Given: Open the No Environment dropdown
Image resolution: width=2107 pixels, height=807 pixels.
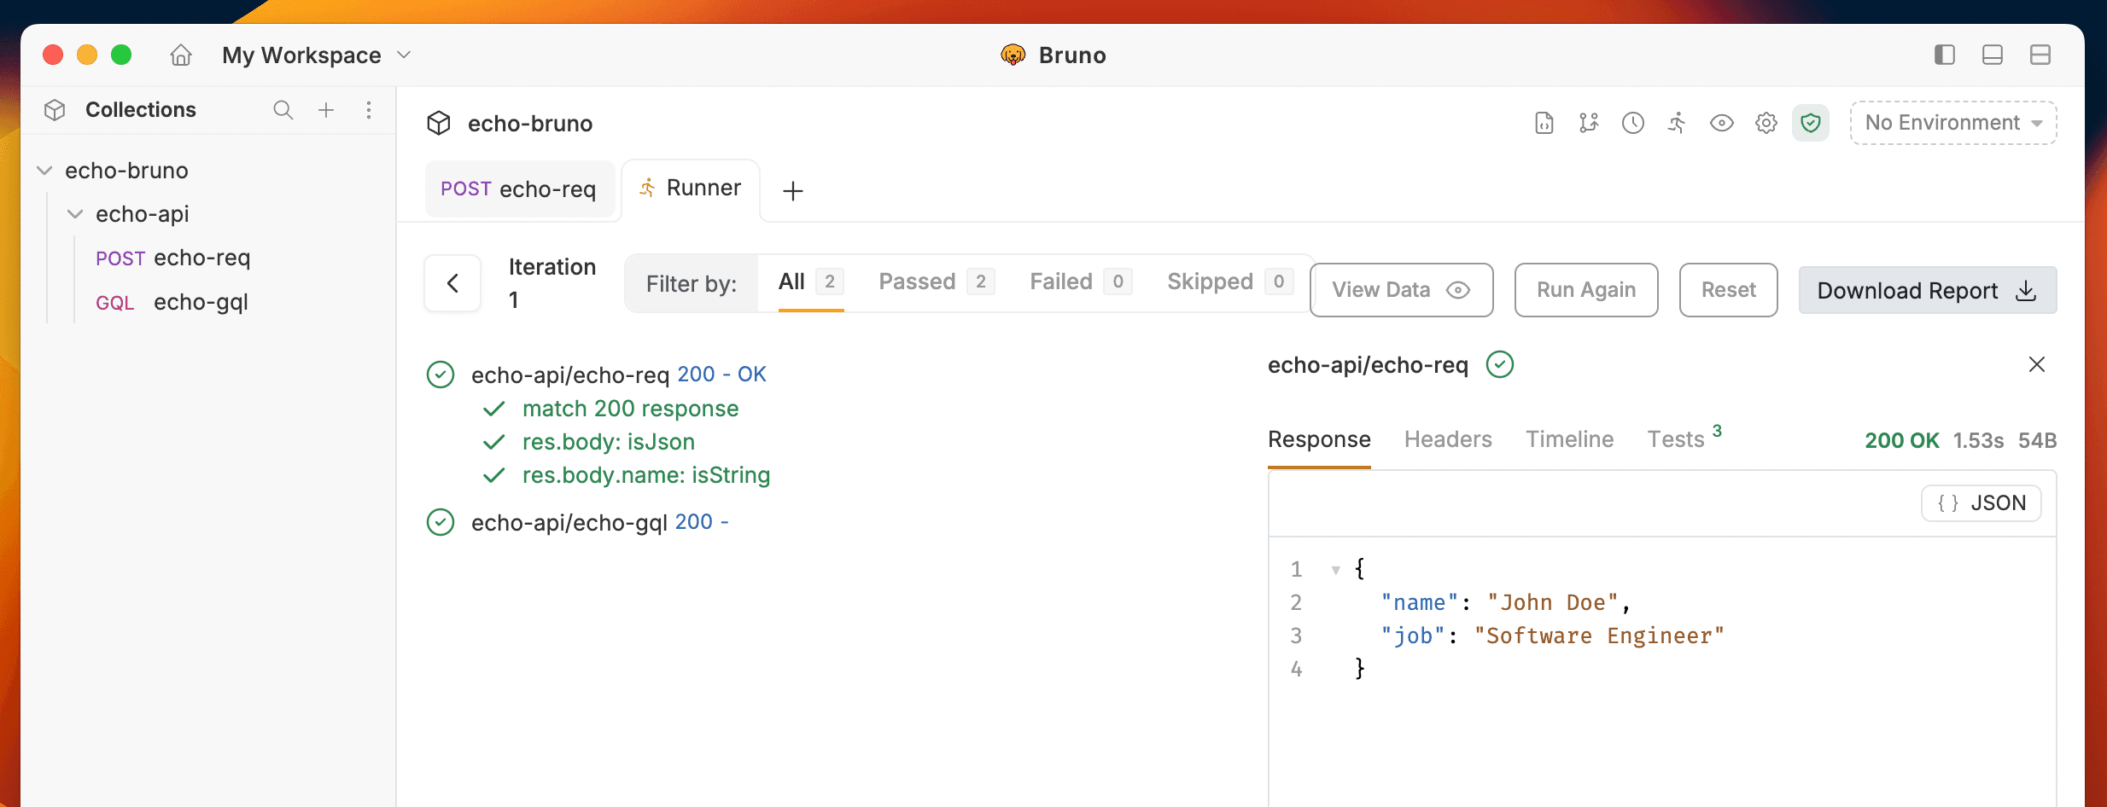Looking at the screenshot, I should pos(1952,123).
